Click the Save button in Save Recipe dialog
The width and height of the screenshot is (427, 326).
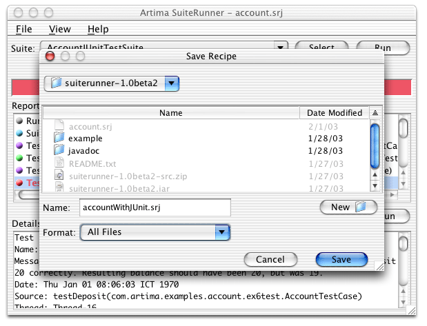[341, 259]
